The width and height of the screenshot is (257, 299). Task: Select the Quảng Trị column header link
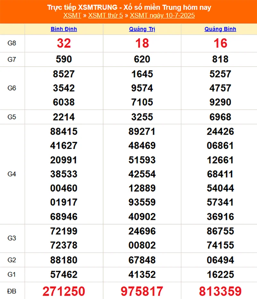[x=142, y=29]
